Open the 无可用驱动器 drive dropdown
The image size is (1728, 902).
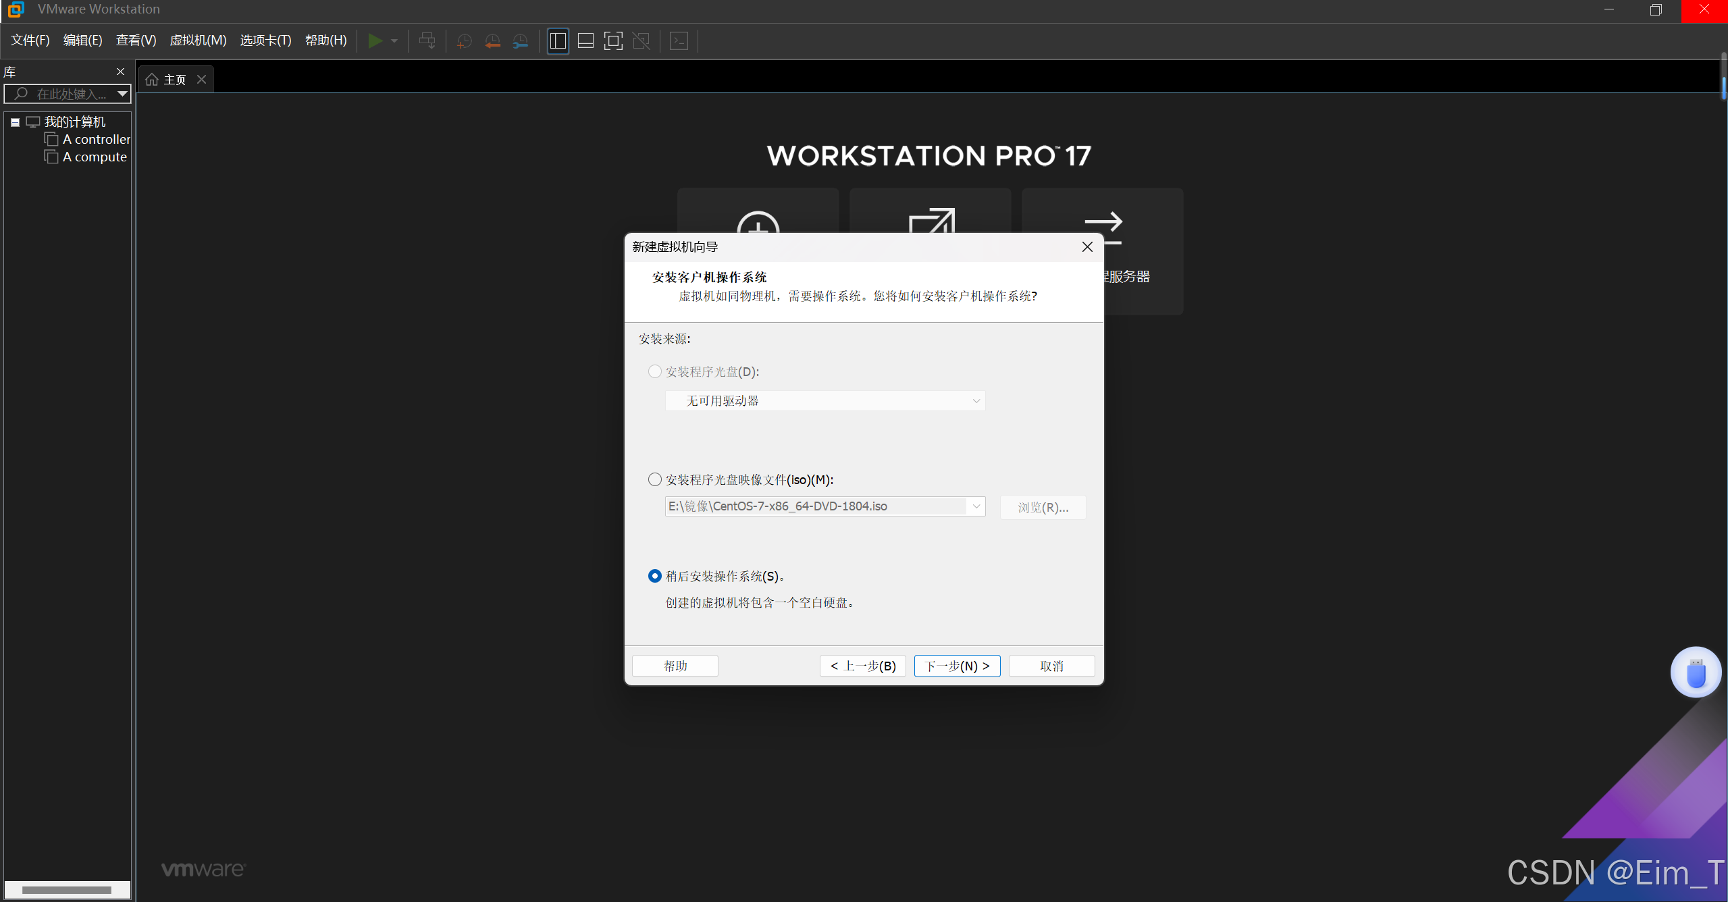(x=825, y=401)
